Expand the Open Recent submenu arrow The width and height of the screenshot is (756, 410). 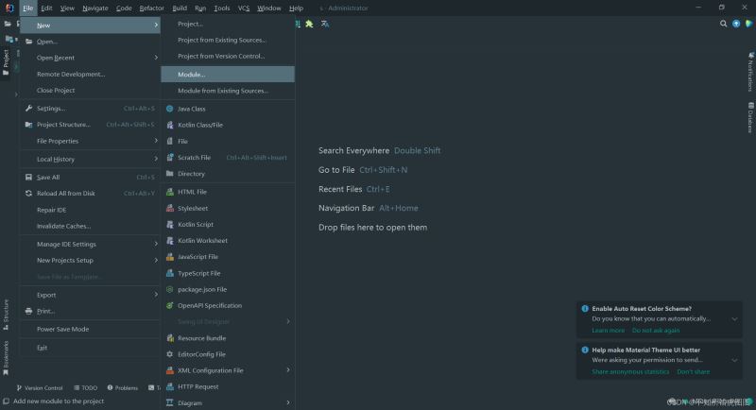point(156,58)
